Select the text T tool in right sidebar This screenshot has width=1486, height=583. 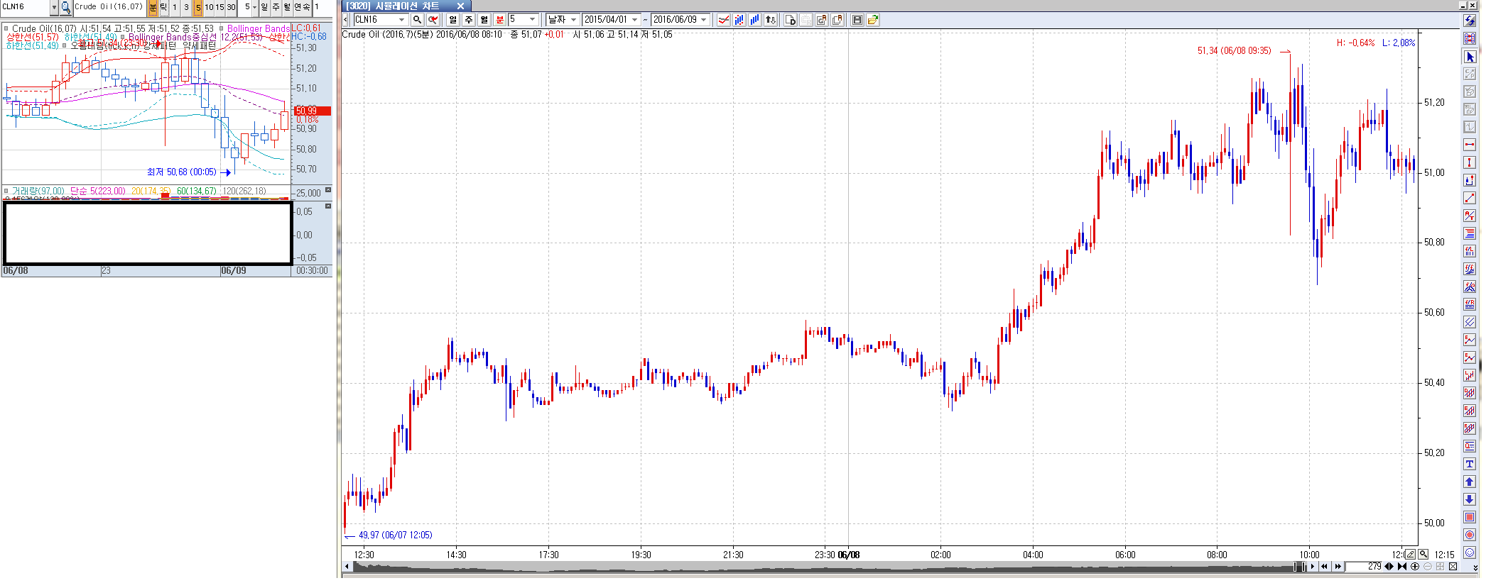[1470, 464]
